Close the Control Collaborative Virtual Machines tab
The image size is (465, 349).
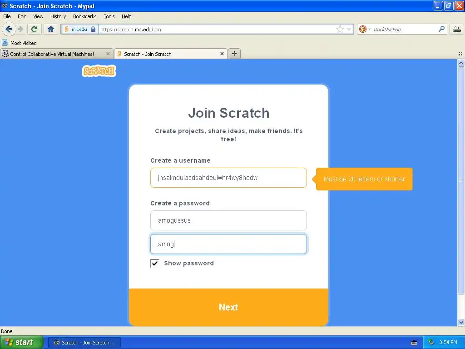click(x=108, y=54)
